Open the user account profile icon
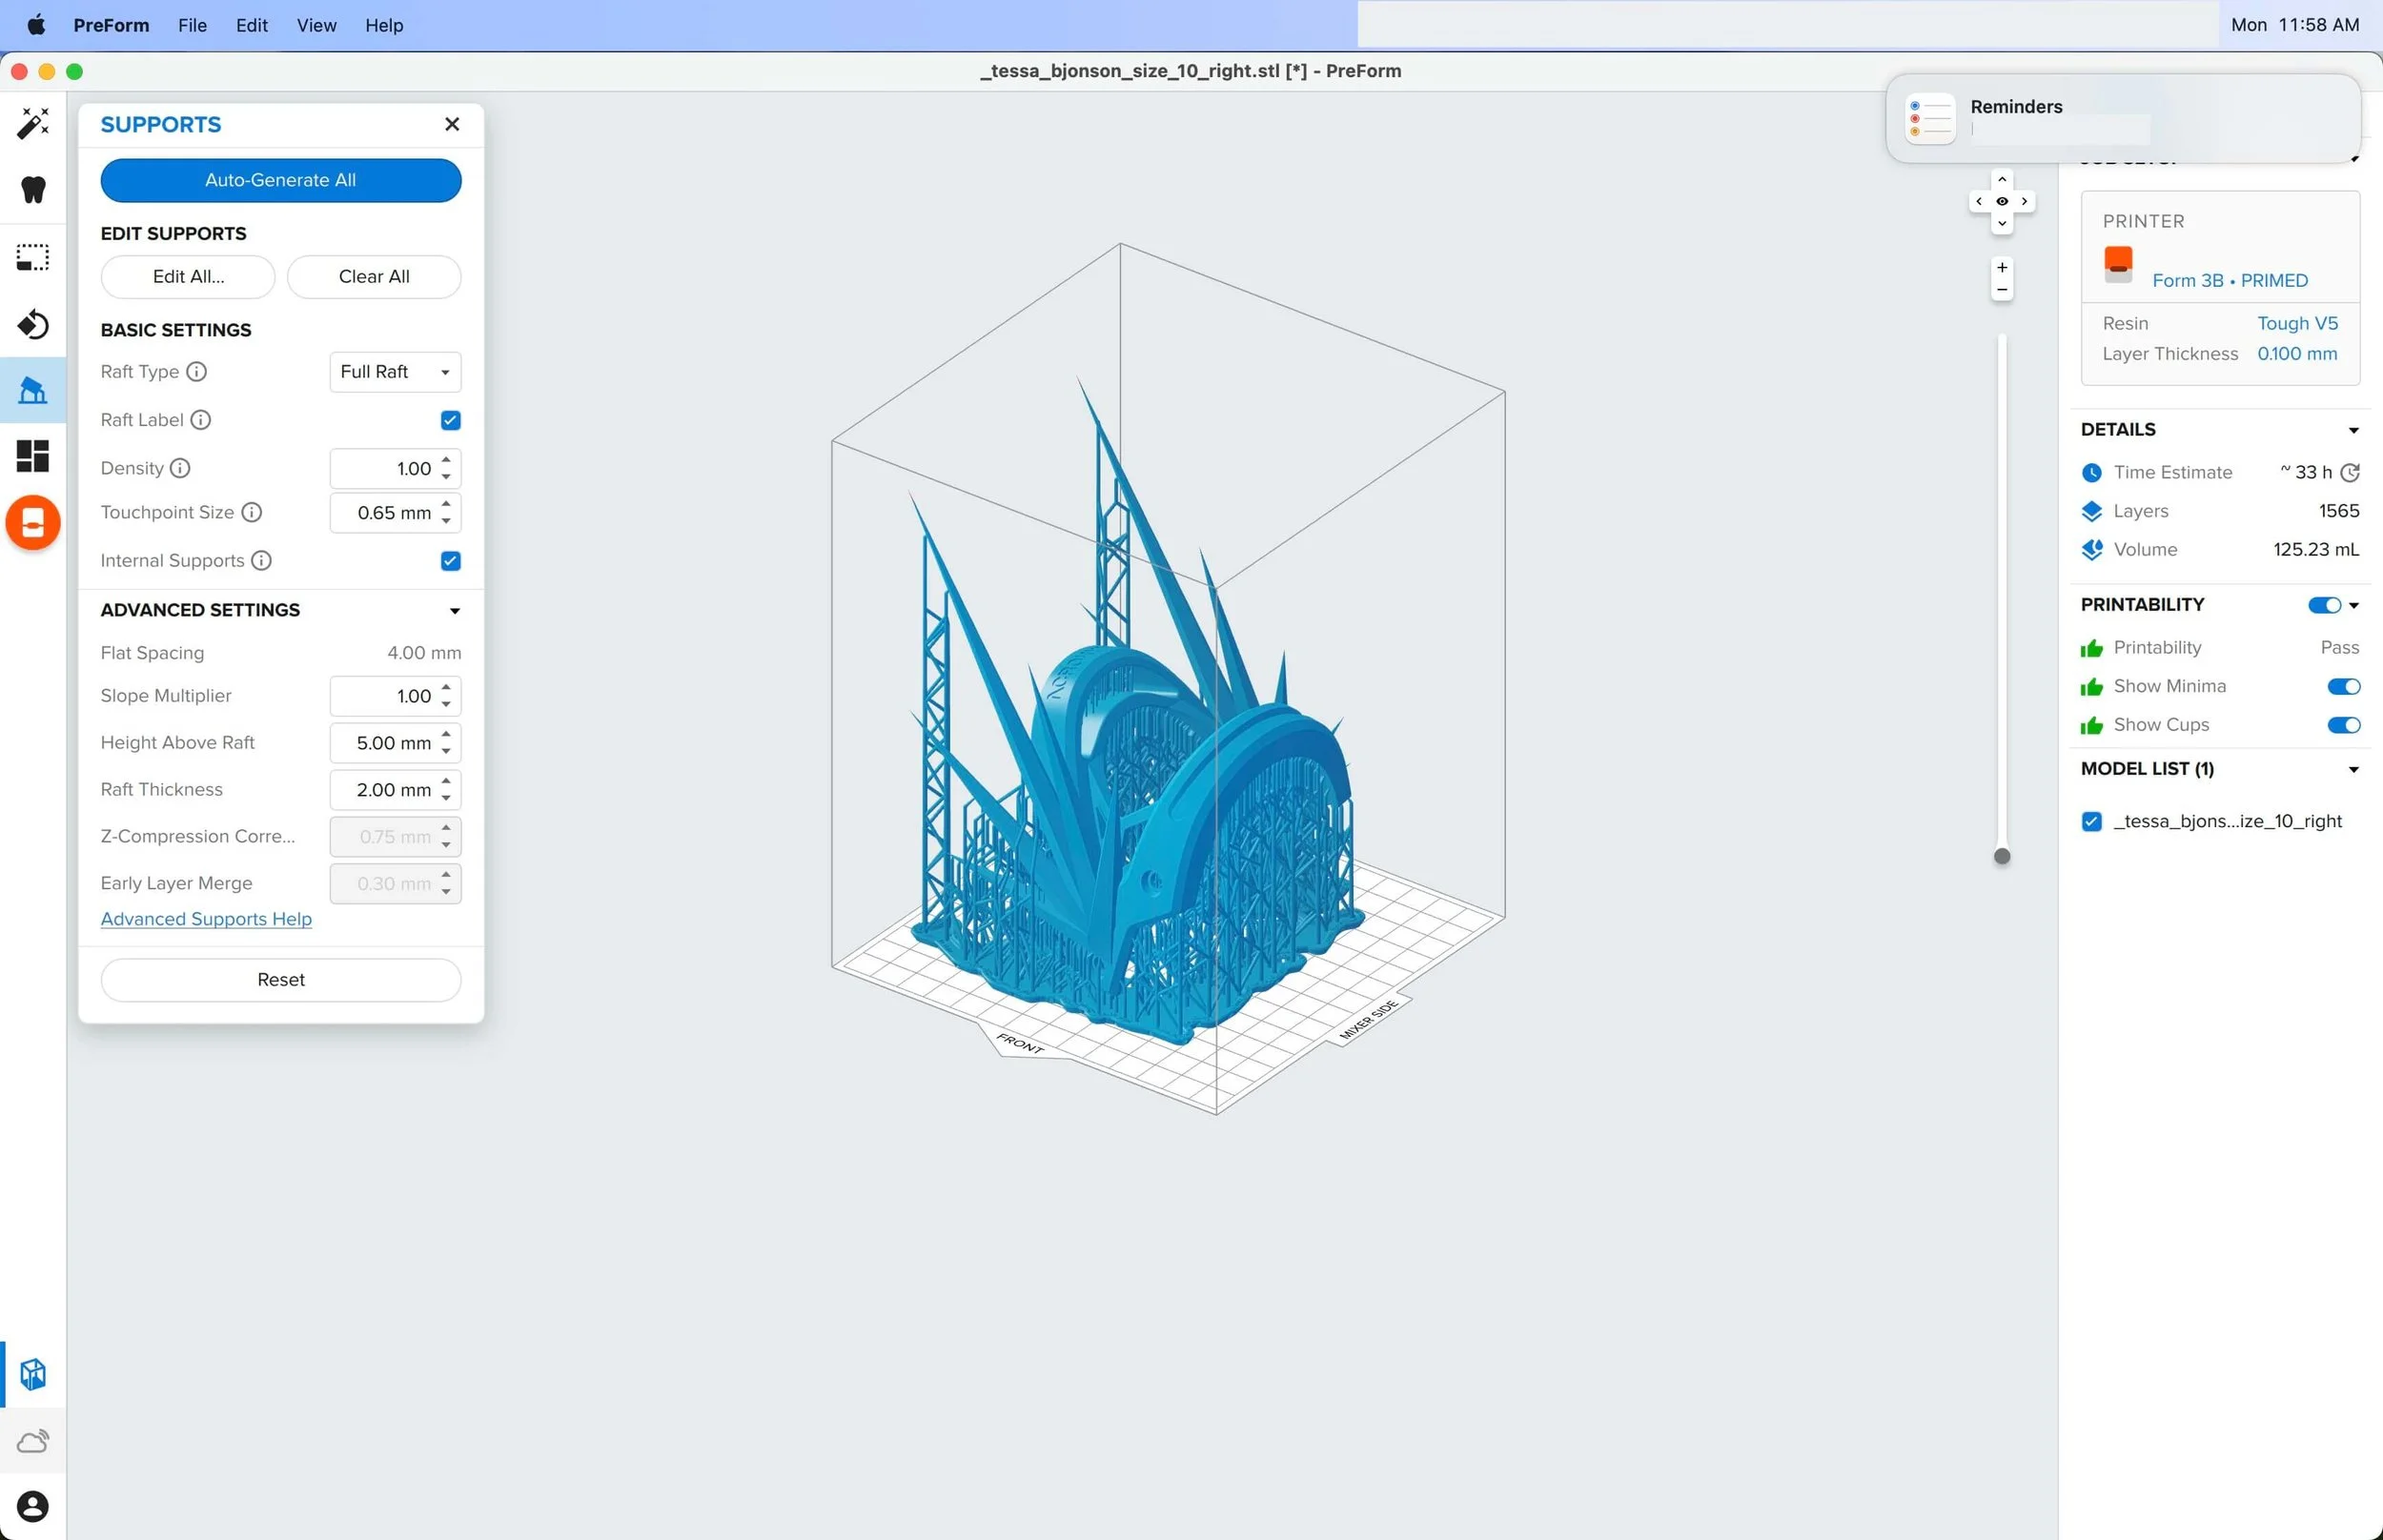2383x1540 pixels. [x=33, y=1506]
